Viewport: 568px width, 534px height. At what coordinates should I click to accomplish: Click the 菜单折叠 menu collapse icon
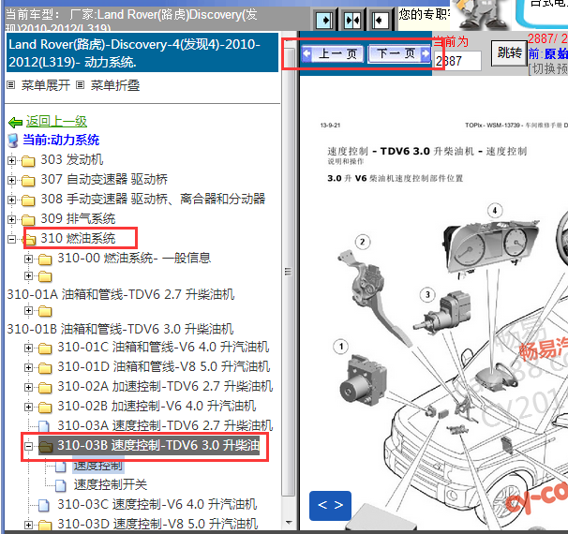click(80, 85)
